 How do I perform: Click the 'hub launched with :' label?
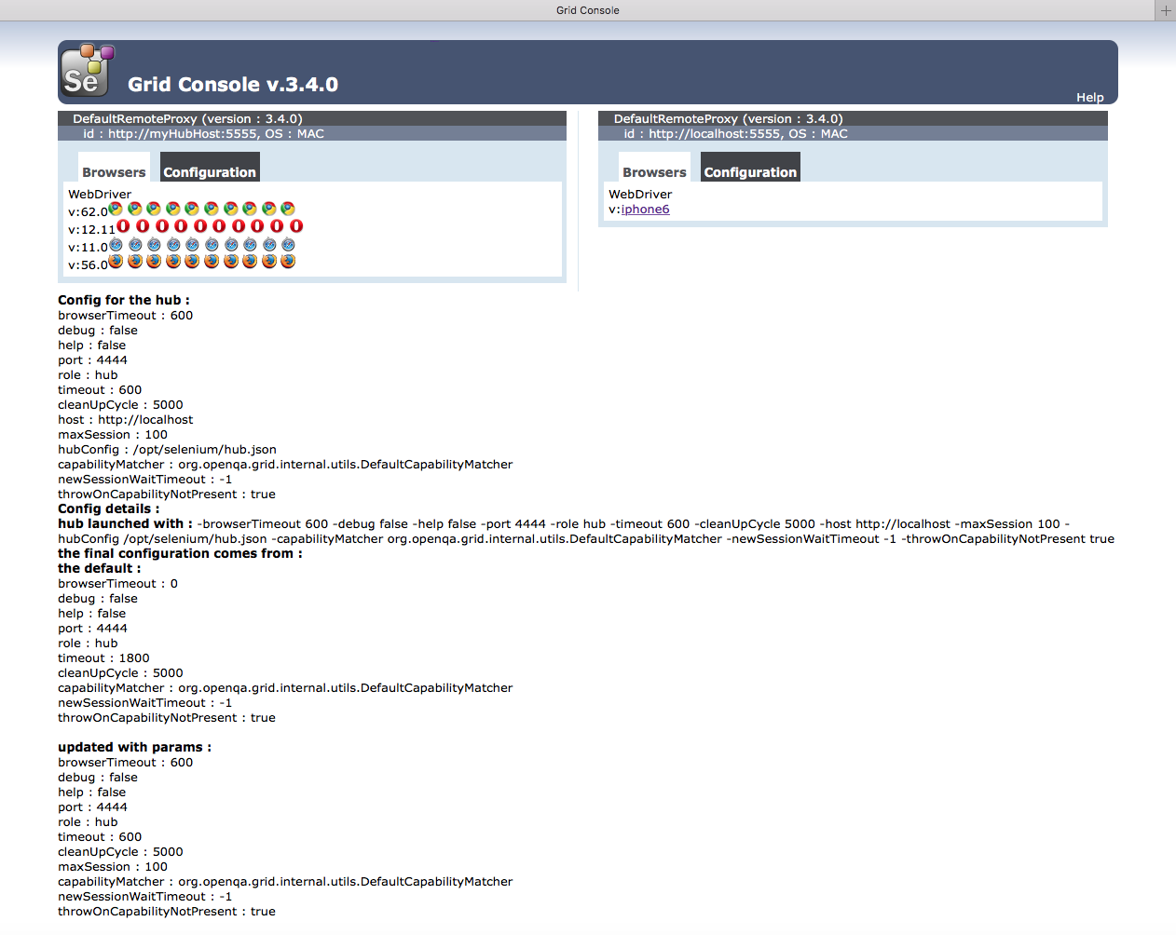(125, 524)
